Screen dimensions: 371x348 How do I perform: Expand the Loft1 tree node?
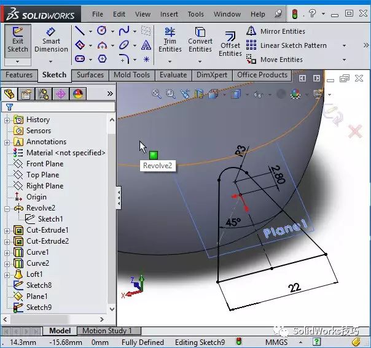pos(7,275)
